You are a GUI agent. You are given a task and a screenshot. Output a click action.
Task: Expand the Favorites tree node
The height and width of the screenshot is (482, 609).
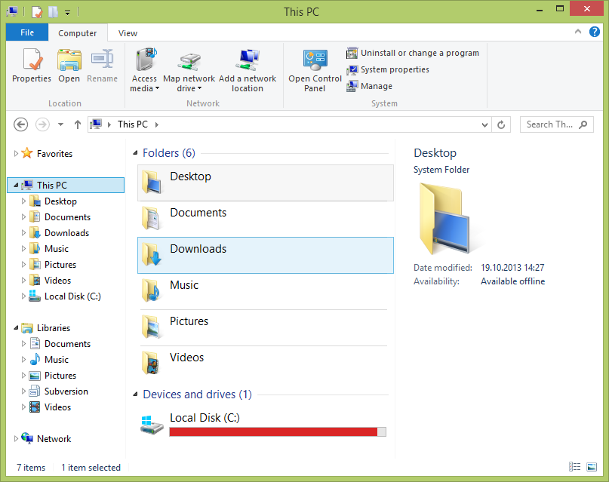tap(16, 153)
